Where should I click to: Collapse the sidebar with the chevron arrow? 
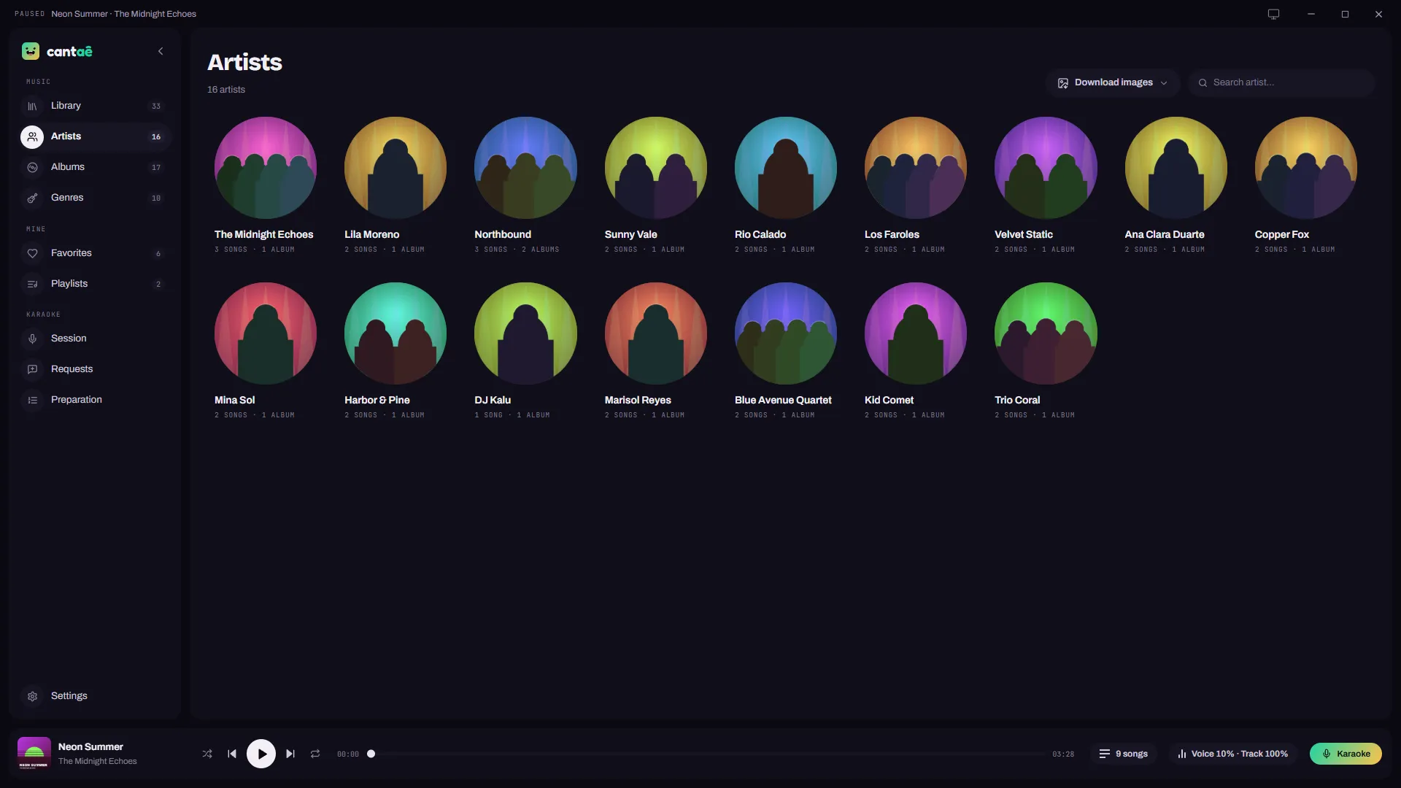point(161,51)
